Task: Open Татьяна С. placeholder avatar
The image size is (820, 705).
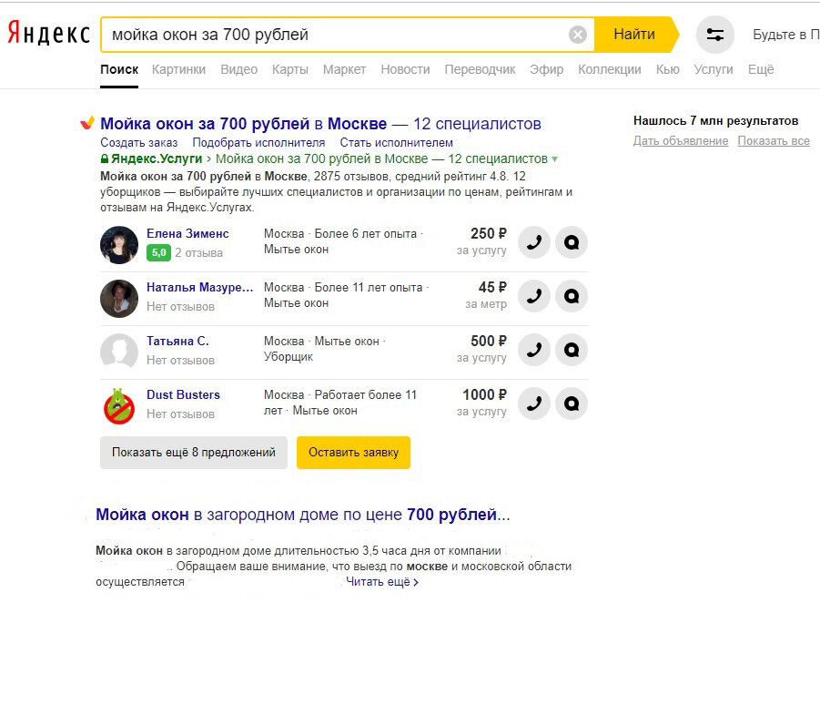Action: [x=119, y=350]
